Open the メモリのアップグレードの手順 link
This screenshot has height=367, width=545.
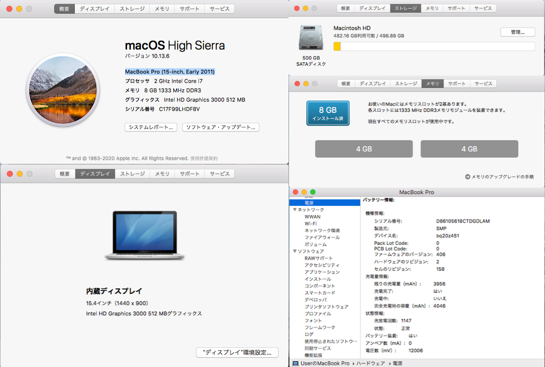(499, 177)
